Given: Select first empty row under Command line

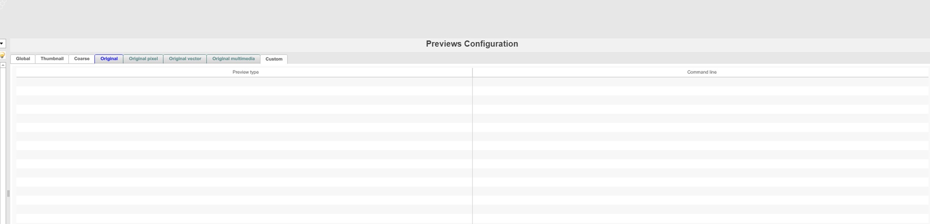Looking at the screenshot, I should (701, 82).
